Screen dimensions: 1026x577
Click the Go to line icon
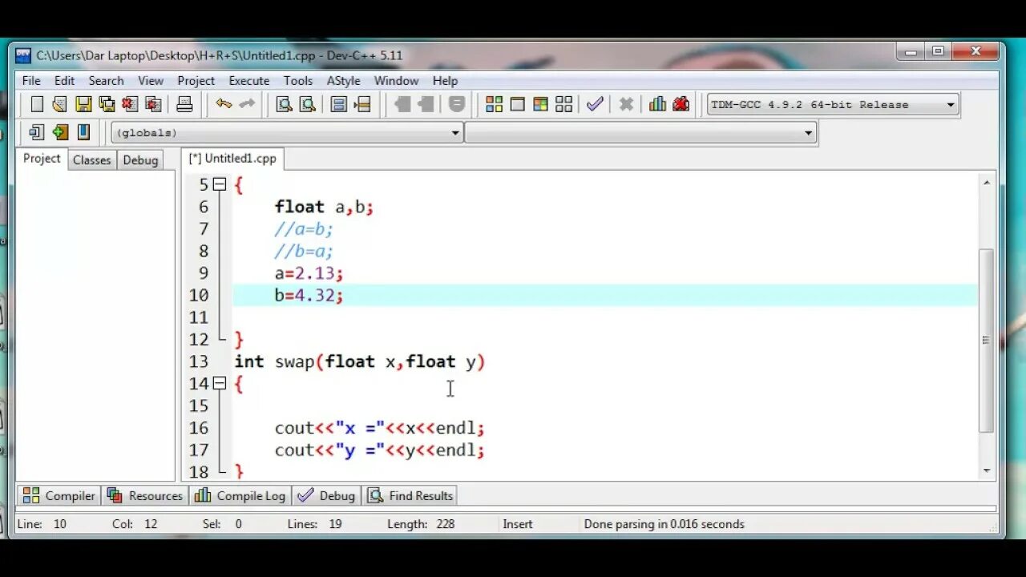point(362,104)
